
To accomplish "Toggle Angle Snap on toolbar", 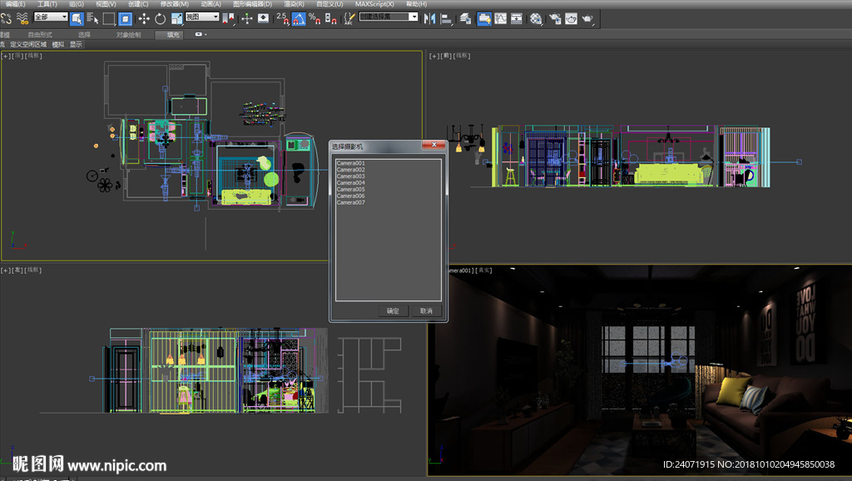I will click(x=299, y=17).
